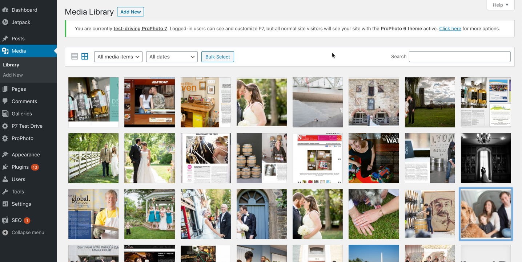Open the Plugins updates badge showing 13
This screenshot has height=262, width=522.
[x=35, y=167]
